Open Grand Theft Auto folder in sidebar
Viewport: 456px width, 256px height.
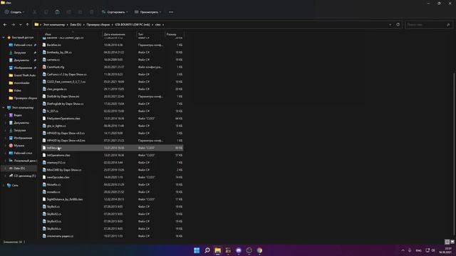click(x=23, y=75)
